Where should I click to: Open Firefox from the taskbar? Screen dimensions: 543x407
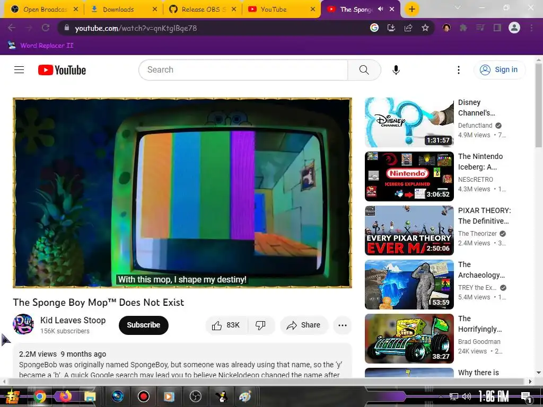pyautogui.click(x=65, y=396)
